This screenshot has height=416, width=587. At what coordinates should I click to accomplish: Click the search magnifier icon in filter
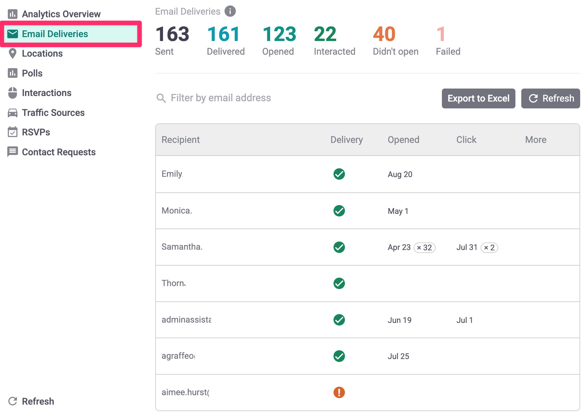coord(161,98)
